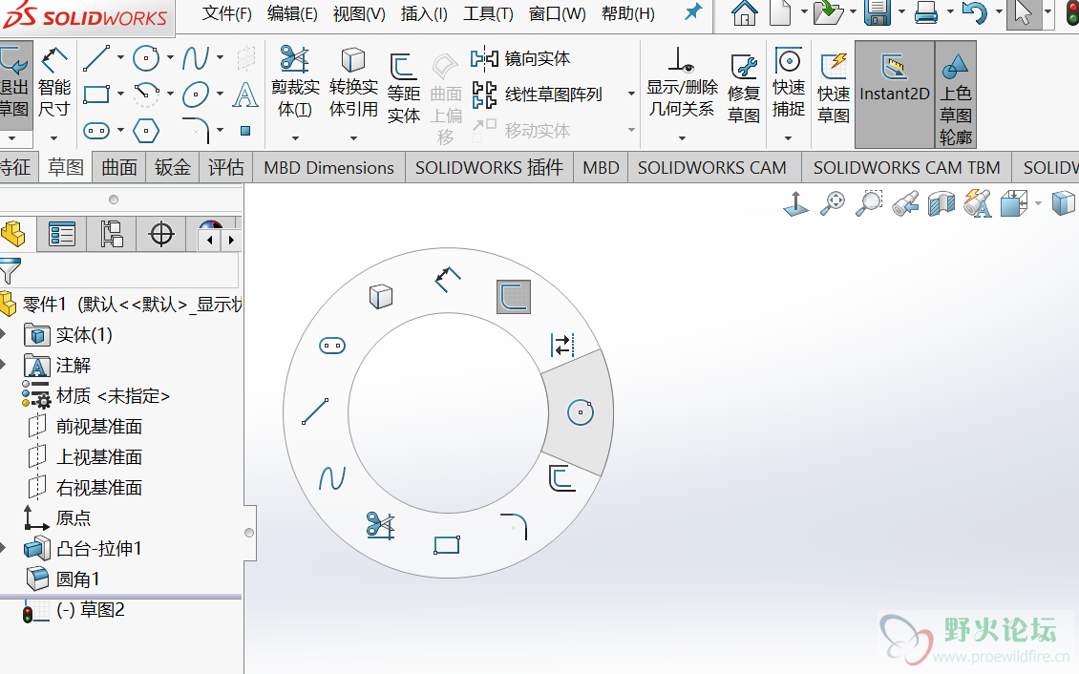This screenshot has height=674, width=1079.
Task: Select the 3-point Arc tool in ribbon
Action: point(146,95)
